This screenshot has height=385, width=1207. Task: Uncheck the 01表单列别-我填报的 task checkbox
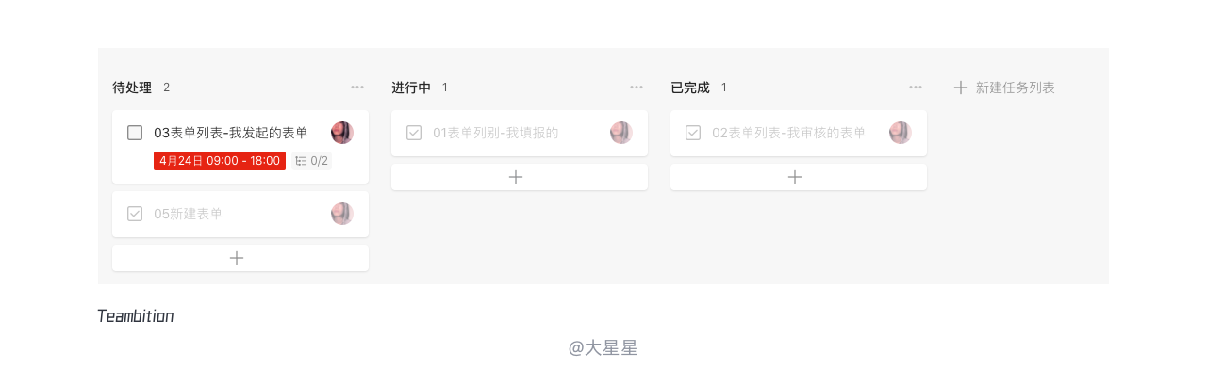(x=414, y=133)
